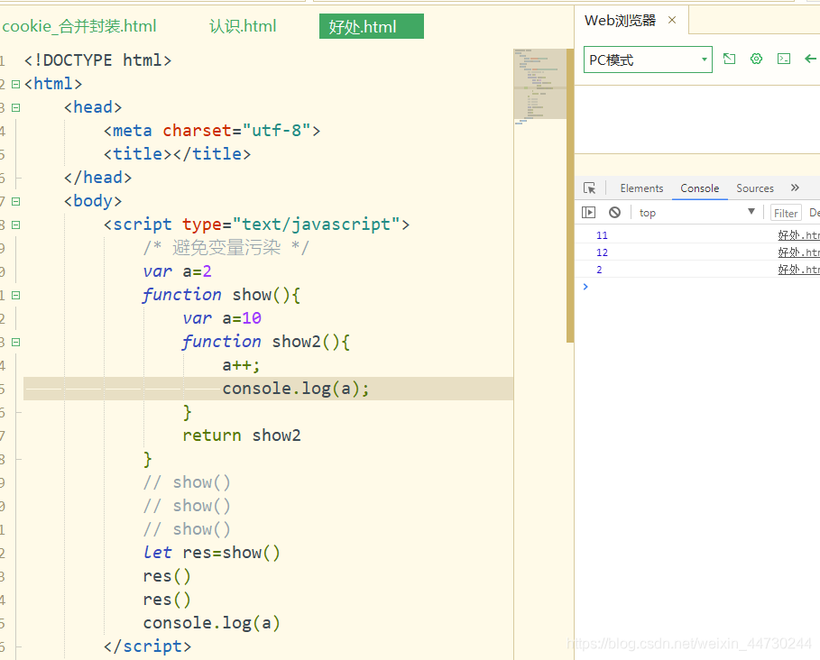Screen dimensions: 820x660
Task: Collapse the function show() fold marker
Action: click(15, 295)
